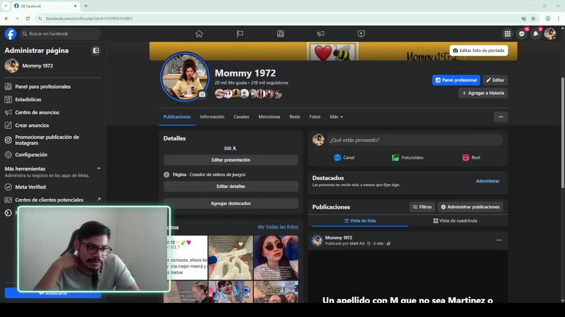View site information icon in address bar
The width and height of the screenshot is (565, 317).
coord(40,18)
